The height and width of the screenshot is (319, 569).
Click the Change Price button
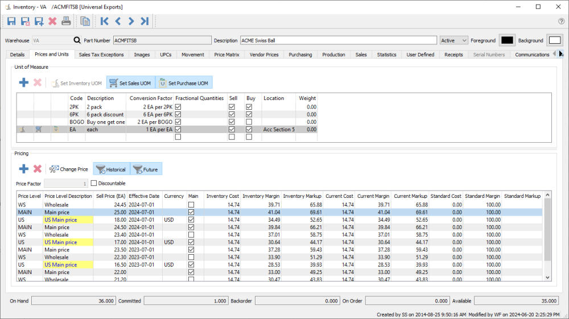69,169
